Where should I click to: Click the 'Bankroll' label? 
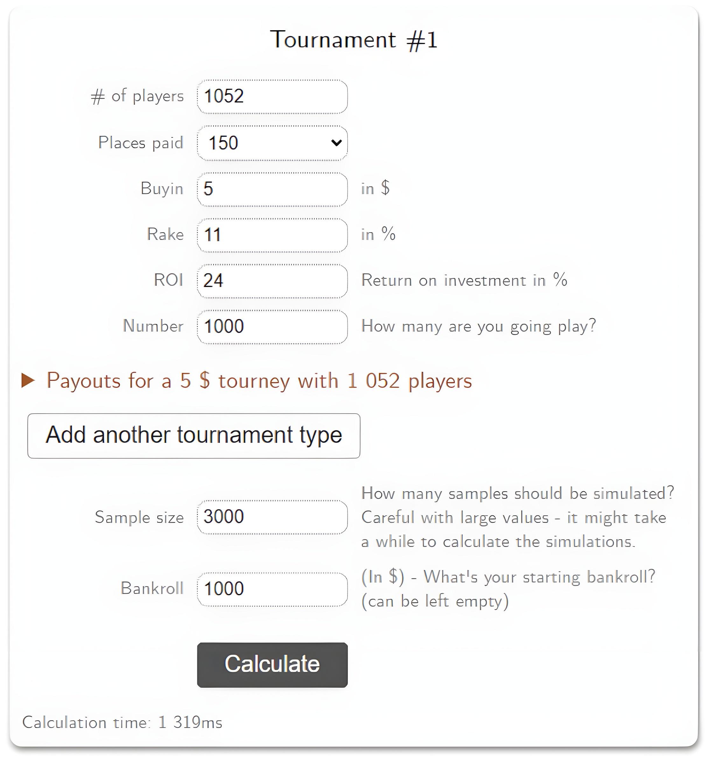click(x=152, y=588)
